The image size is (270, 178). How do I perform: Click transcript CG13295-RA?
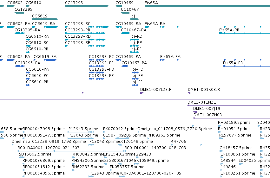point(27,30)
